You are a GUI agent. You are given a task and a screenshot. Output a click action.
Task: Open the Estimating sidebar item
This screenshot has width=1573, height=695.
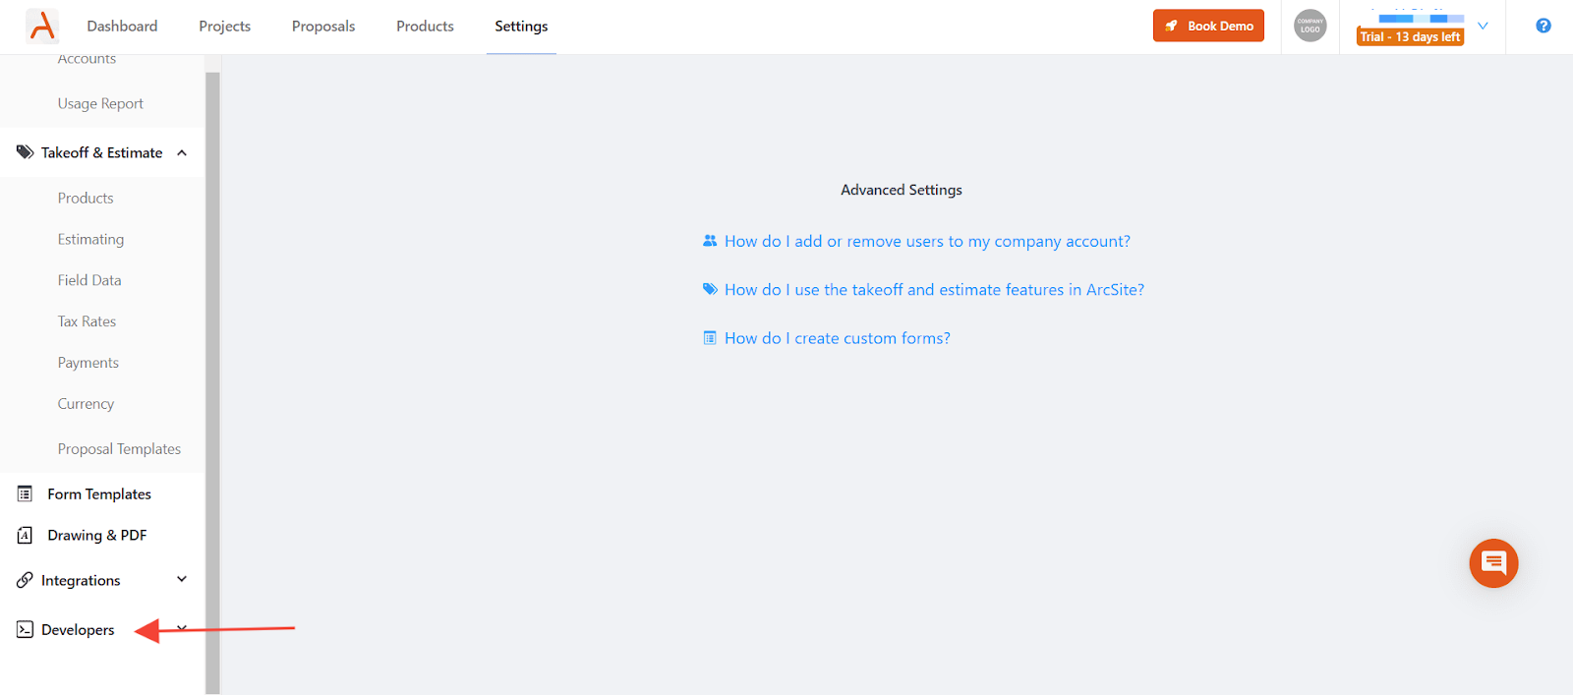pos(90,239)
